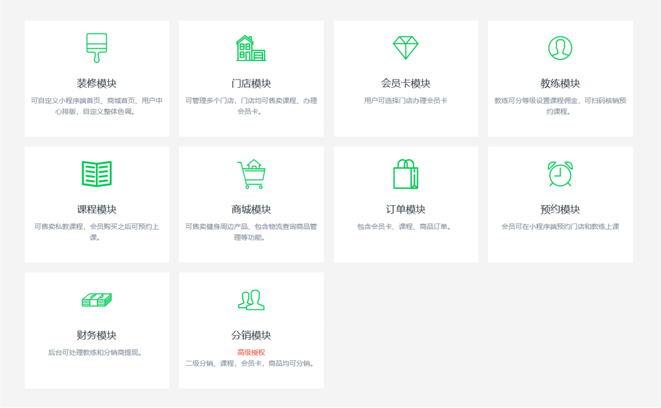Image resolution: width=661 pixels, height=408 pixels.
Task: Open the 装修模块 title
Action: [x=96, y=83]
